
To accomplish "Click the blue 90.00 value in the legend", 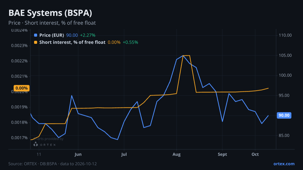I will (72, 35).
